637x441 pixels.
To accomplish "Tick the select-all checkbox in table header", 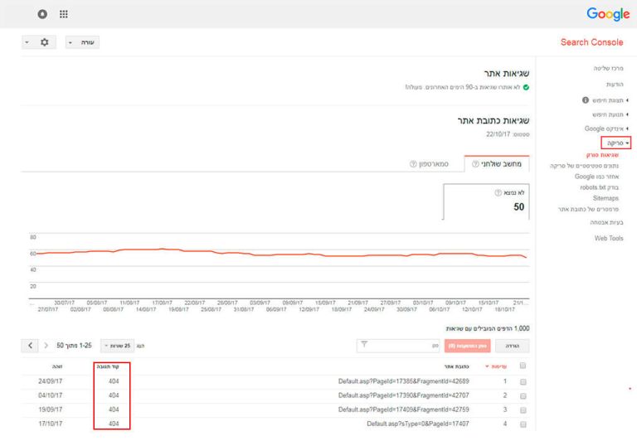I will pyautogui.click(x=523, y=366).
